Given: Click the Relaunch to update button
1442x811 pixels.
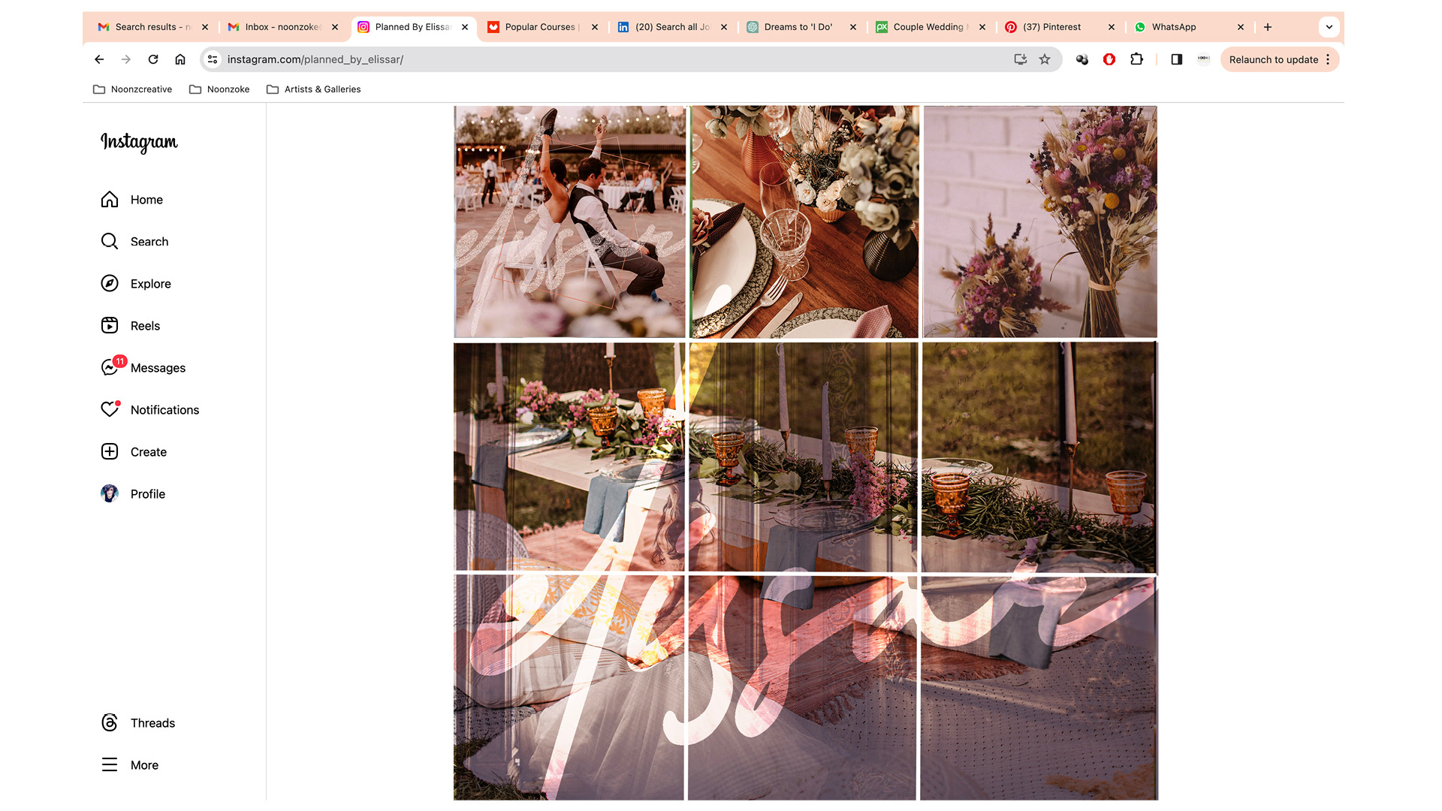Looking at the screenshot, I should coord(1273,60).
